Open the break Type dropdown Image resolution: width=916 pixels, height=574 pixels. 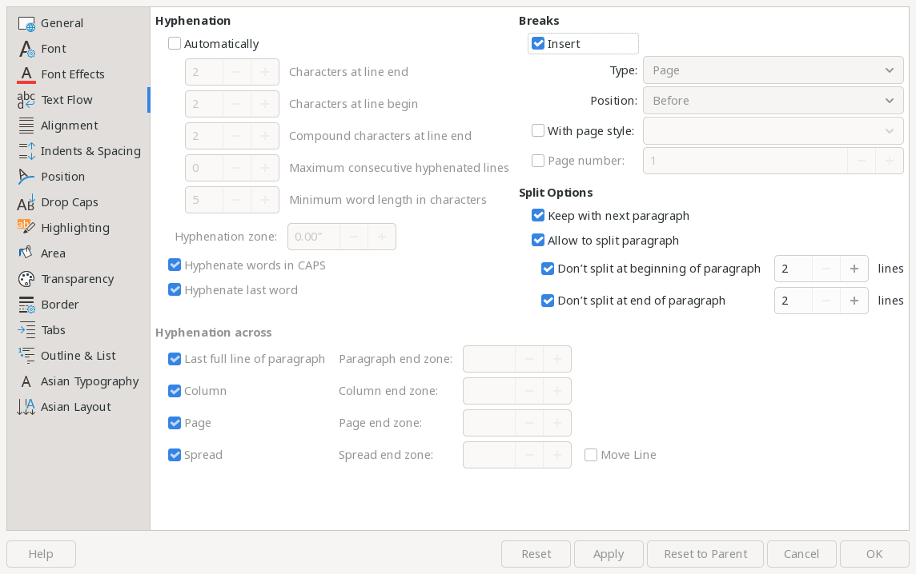tap(773, 70)
